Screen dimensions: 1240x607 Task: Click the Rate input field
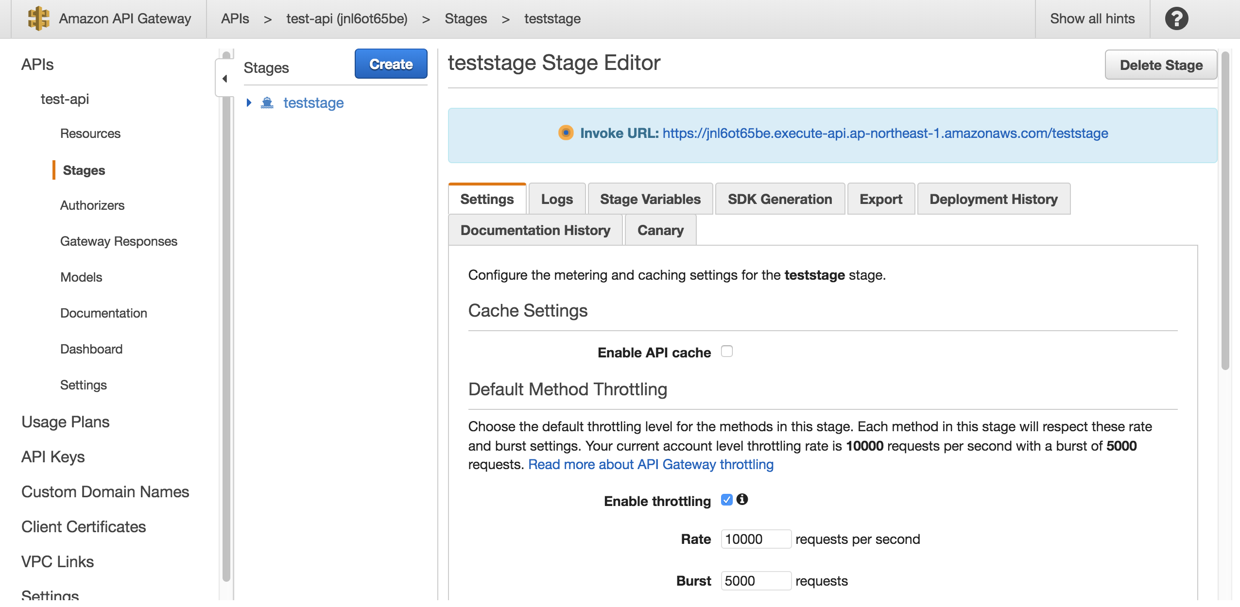[756, 539]
